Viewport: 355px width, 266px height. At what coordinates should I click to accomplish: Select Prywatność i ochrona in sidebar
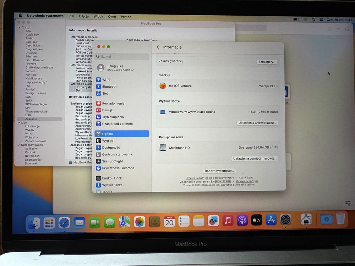click(122, 168)
